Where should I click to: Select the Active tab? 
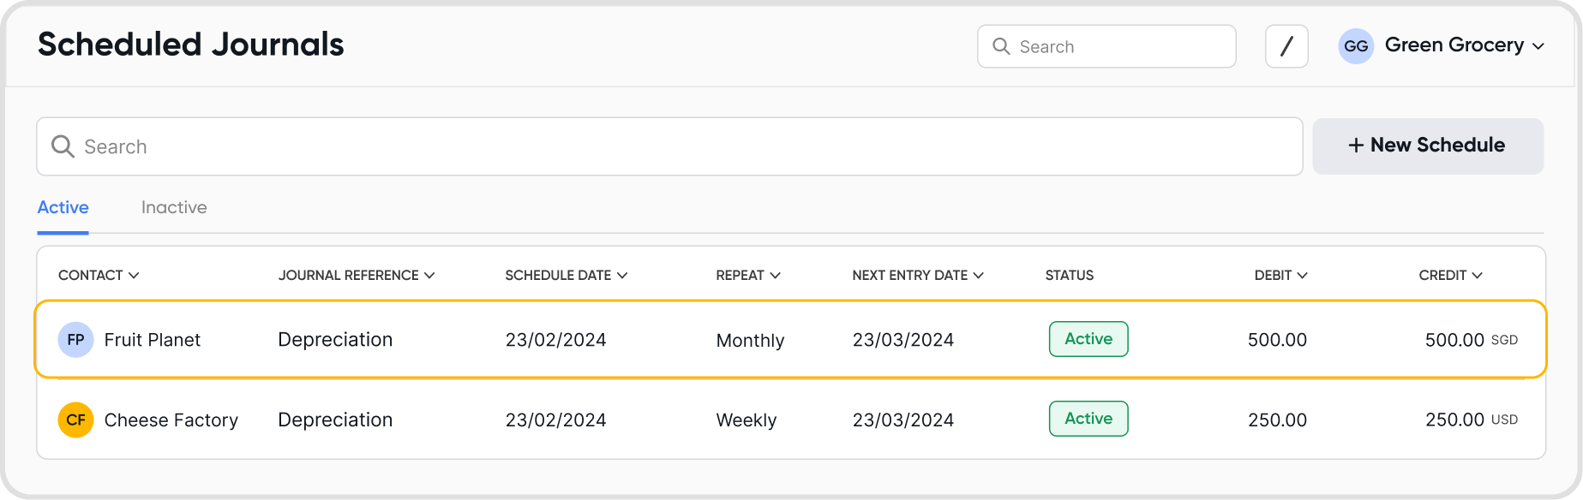63,207
